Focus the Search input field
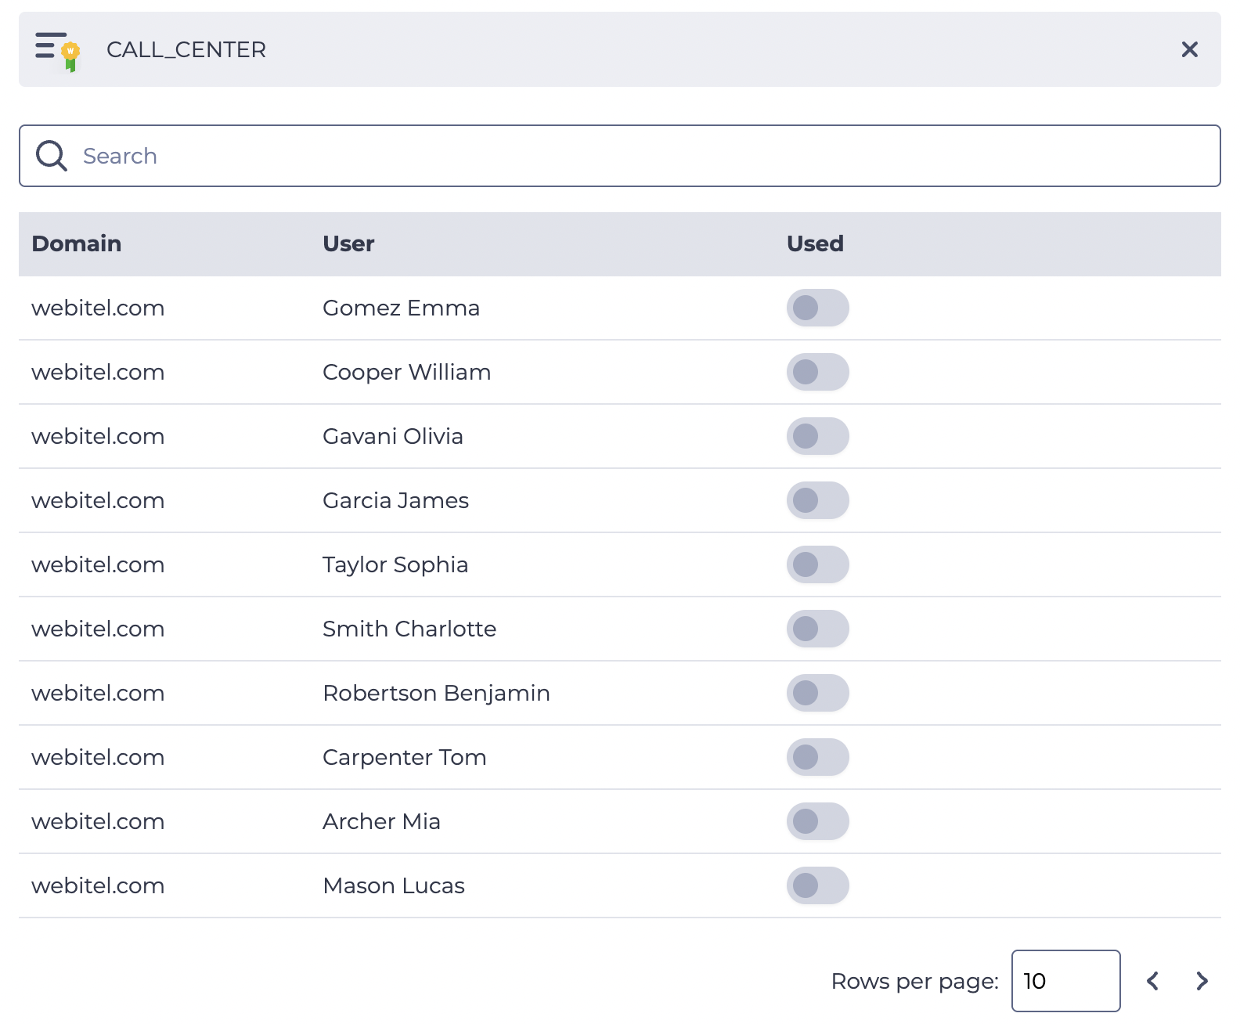 [619, 156]
